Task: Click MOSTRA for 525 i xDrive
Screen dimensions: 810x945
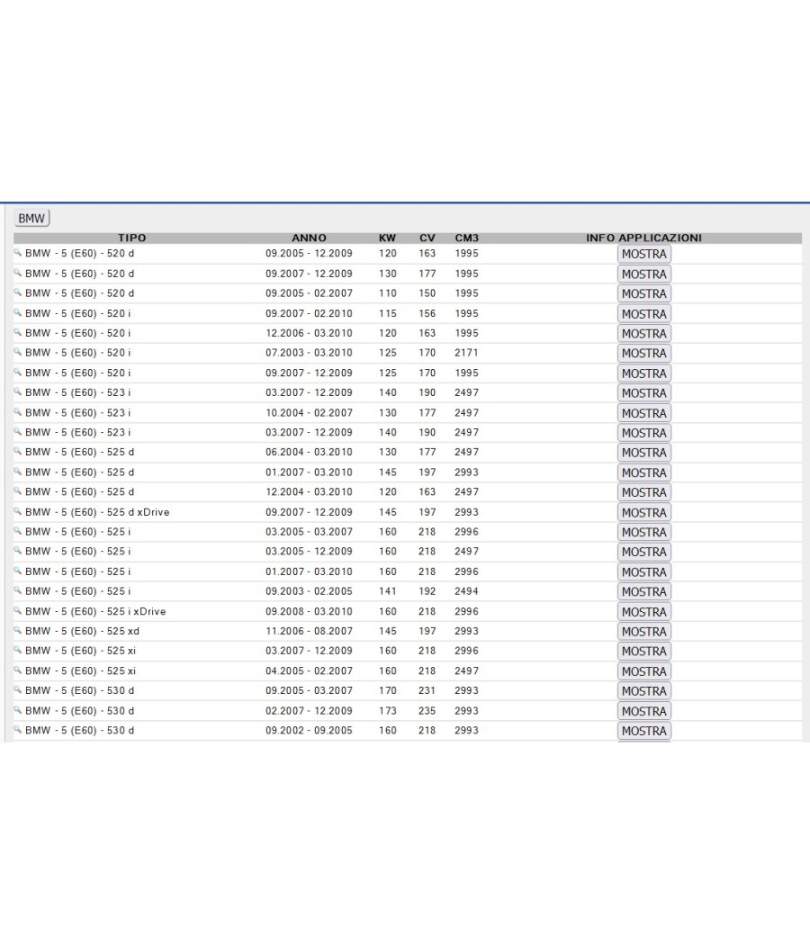Action: pos(643,612)
